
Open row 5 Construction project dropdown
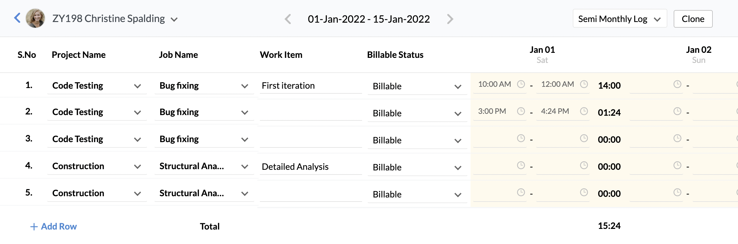pyautogui.click(x=138, y=194)
